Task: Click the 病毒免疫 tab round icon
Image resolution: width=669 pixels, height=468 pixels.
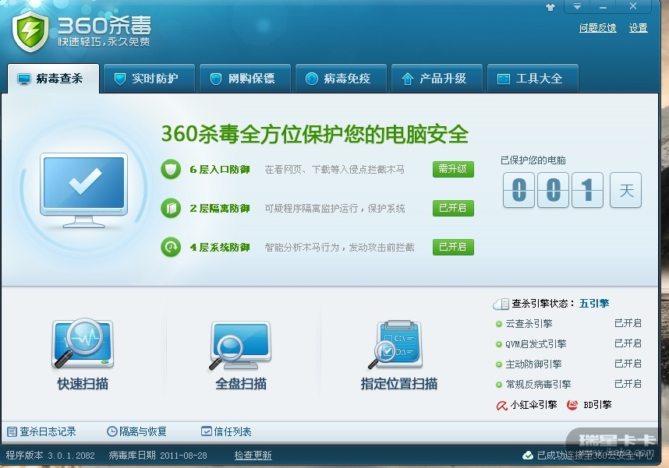Action: click(312, 79)
